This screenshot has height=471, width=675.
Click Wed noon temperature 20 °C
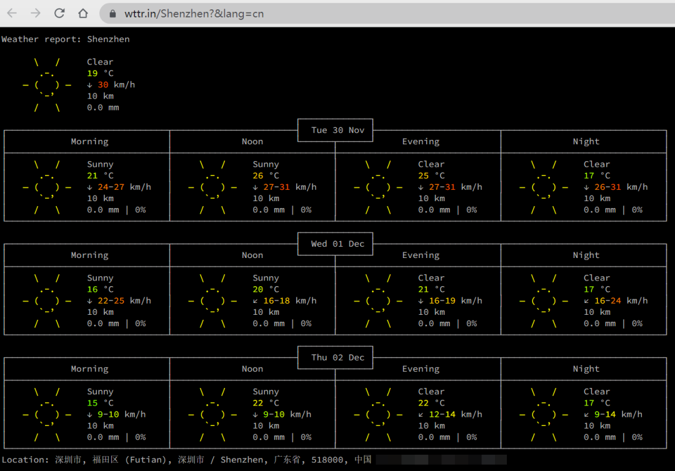point(266,289)
